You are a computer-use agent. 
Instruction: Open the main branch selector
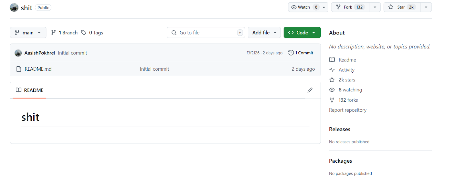pyautogui.click(x=28, y=32)
